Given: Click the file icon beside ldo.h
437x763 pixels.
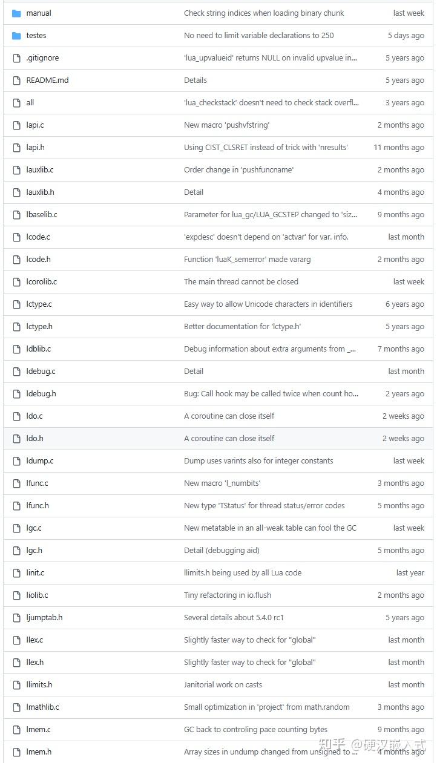Looking at the screenshot, I should click(16, 439).
